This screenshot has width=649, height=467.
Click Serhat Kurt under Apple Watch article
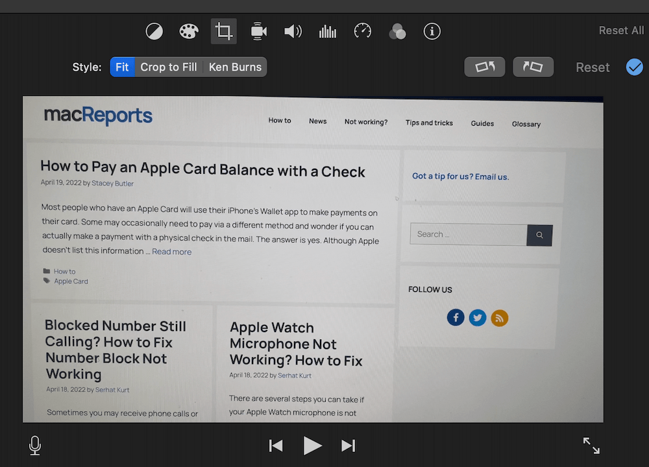[x=294, y=376]
